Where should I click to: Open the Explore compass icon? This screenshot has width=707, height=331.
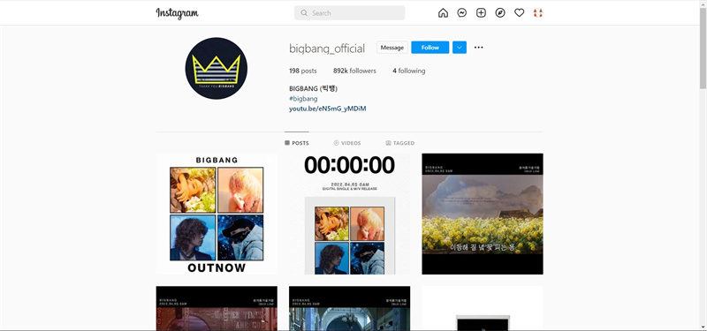click(x=500, y=13)
